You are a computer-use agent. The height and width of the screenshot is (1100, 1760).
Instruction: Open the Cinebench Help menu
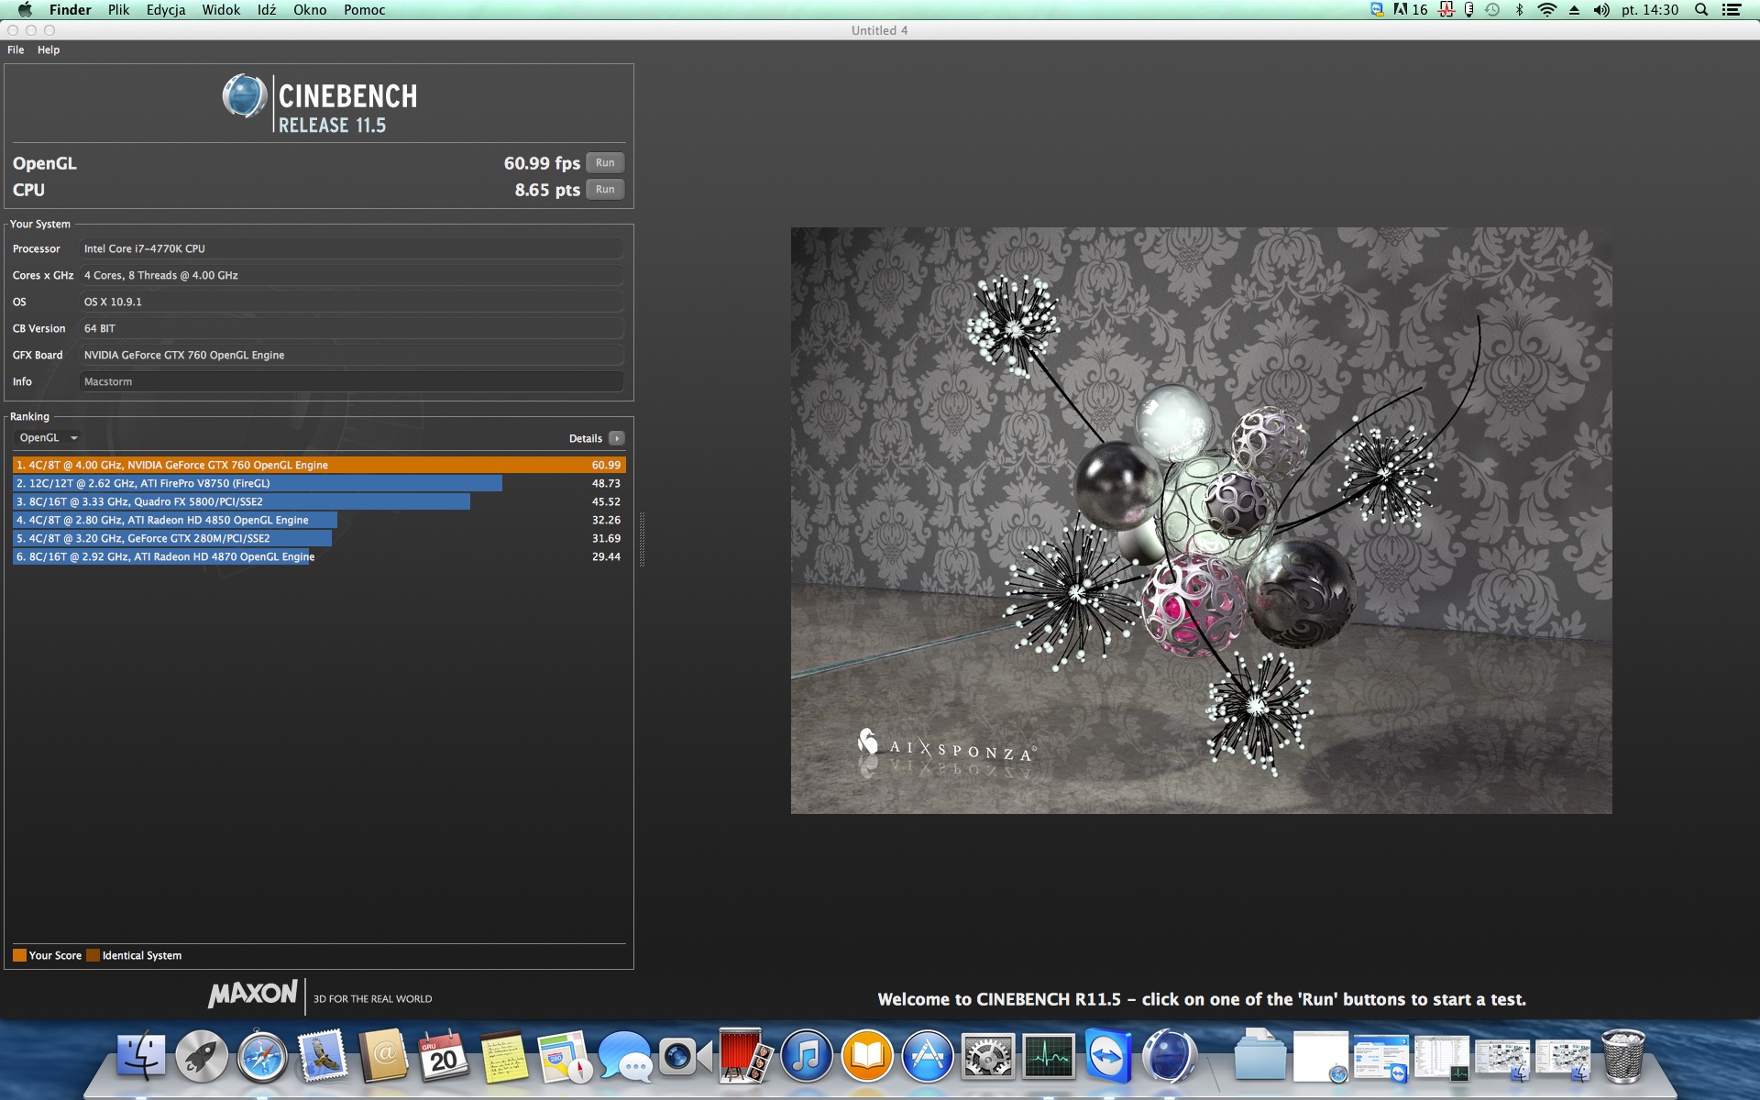tap(49, 50)
